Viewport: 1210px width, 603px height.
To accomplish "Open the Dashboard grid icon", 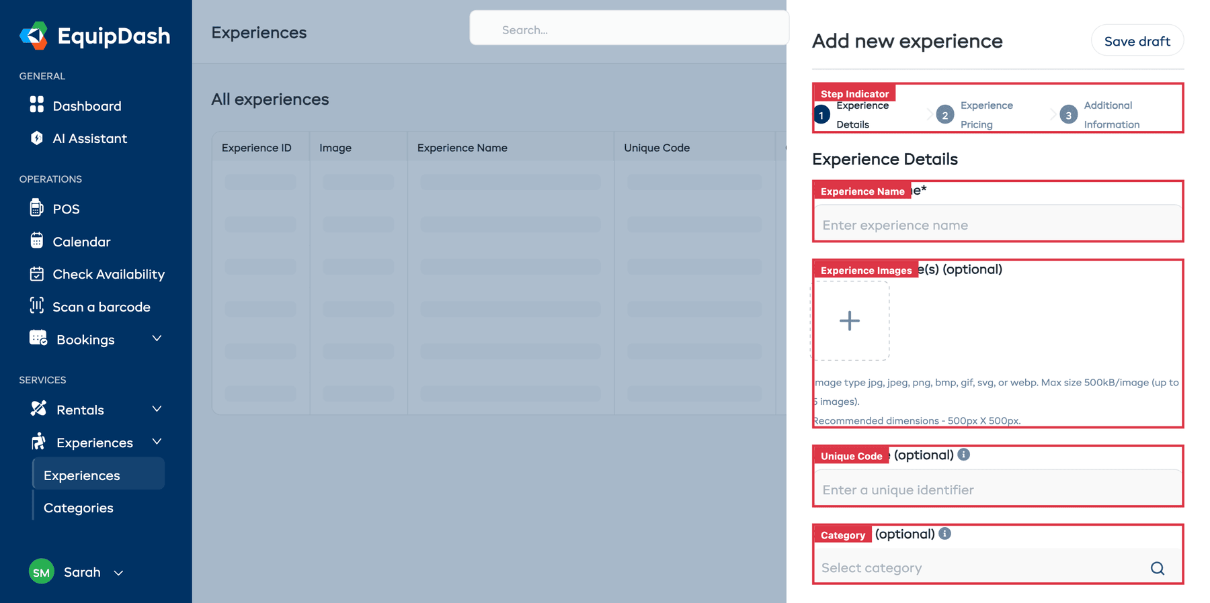I will click(x=37, y=105).
